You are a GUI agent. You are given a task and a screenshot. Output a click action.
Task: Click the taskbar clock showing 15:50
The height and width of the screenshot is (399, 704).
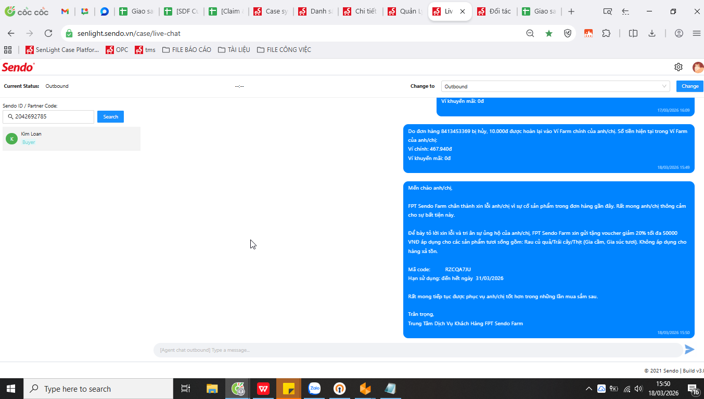coord(663,389)
